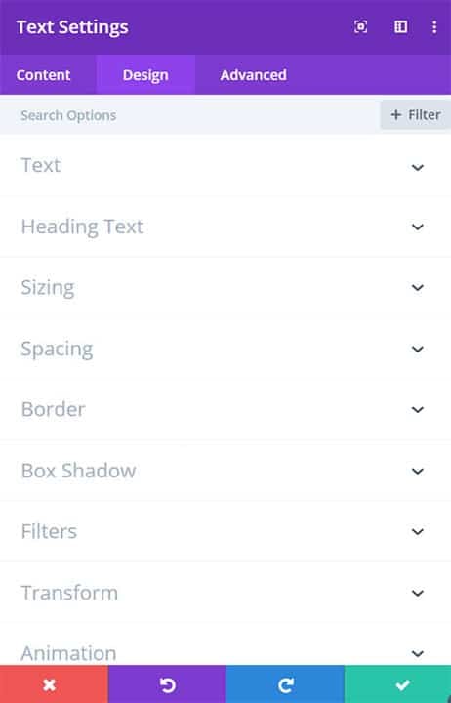The width and height of the screenshot is (451, 703).
Task: Expand the Heading Text section
Action: [225, 227]
